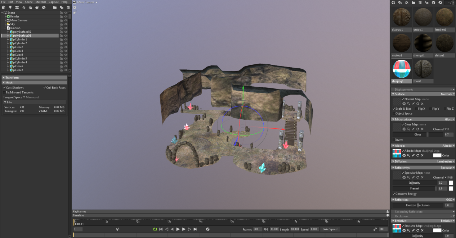This screenshot has width=456, height=238.
Task: Adjust the Horizon Occlusion slider
Action: [418, 205]
